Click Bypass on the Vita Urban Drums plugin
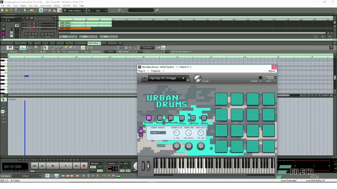The width and height of the screenshot is (337, 189). click(x=272, y=71)
